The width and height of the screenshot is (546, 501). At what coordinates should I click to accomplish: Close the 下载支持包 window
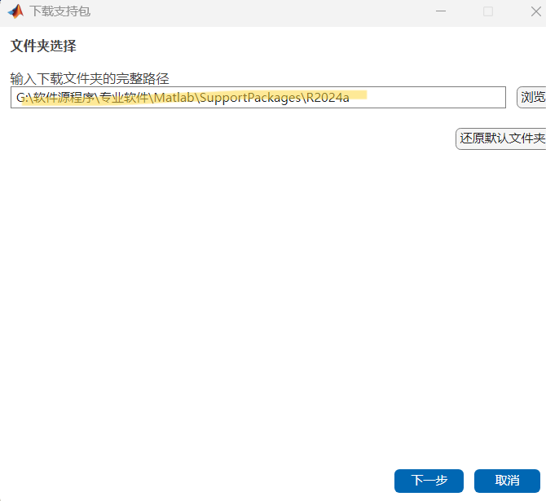click(x=536, y=11)
